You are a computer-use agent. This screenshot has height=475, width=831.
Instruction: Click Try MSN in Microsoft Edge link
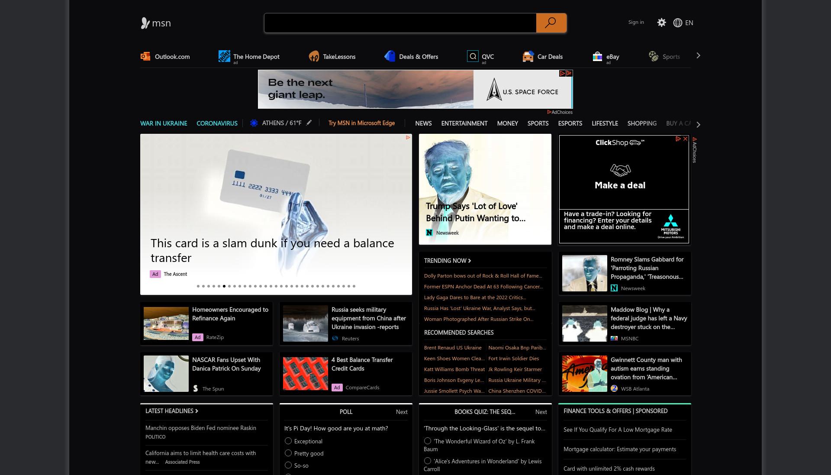pos(361,123)
